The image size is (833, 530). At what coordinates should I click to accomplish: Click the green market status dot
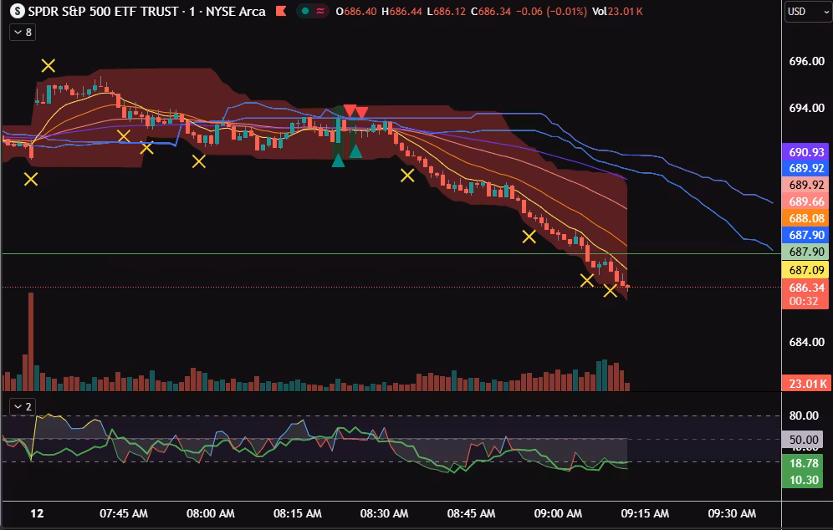click(306, 12)
